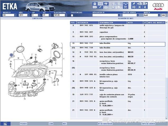
Task: Click the parts list scrollbar thumb
Action: (x=166, y=97)
